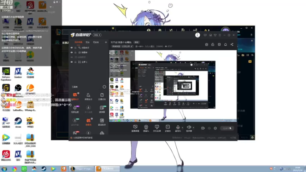Toggle the padlock icon beside the gift box

coord(213,44)
